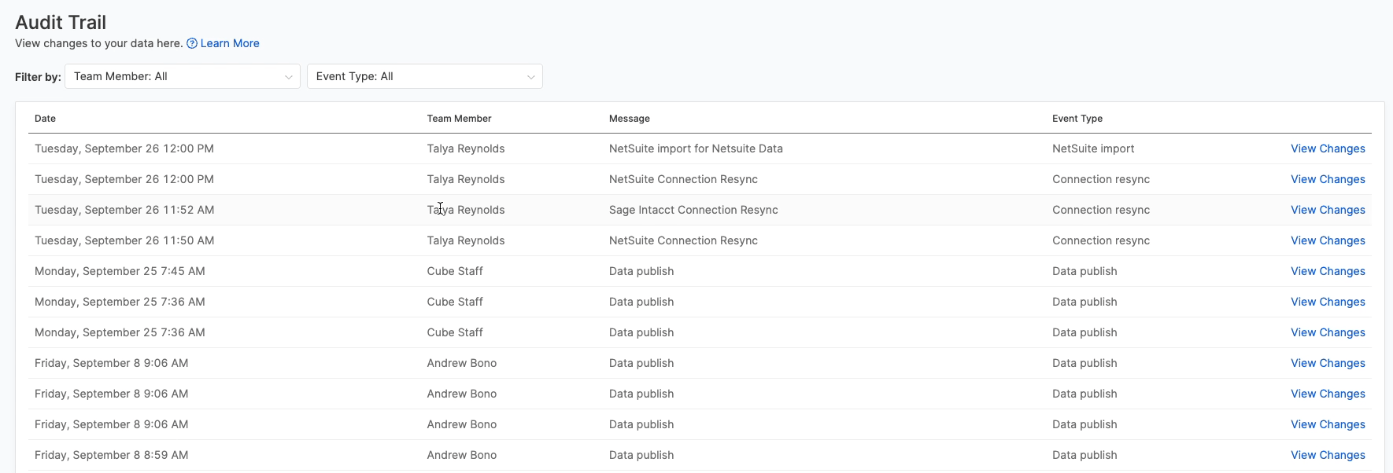Click the Message column header
Viewport: 1393px width, 473px height.
coord(629,119)
